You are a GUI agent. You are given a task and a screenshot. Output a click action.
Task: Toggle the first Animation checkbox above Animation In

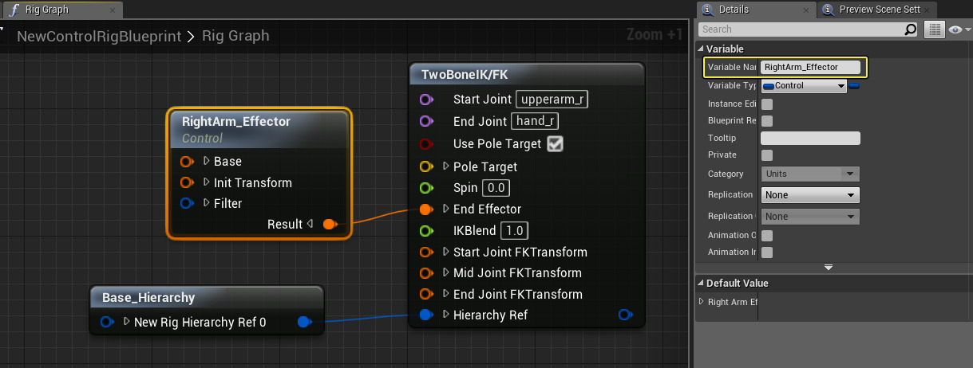click(x=767, y=236)
